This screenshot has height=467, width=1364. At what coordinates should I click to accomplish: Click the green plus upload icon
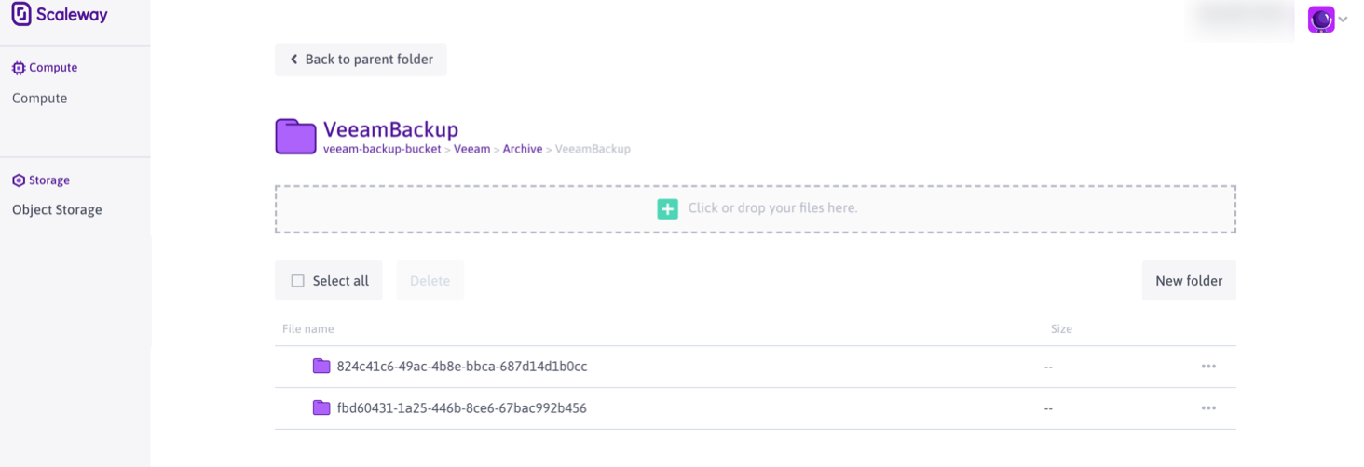tap(668, 208)
